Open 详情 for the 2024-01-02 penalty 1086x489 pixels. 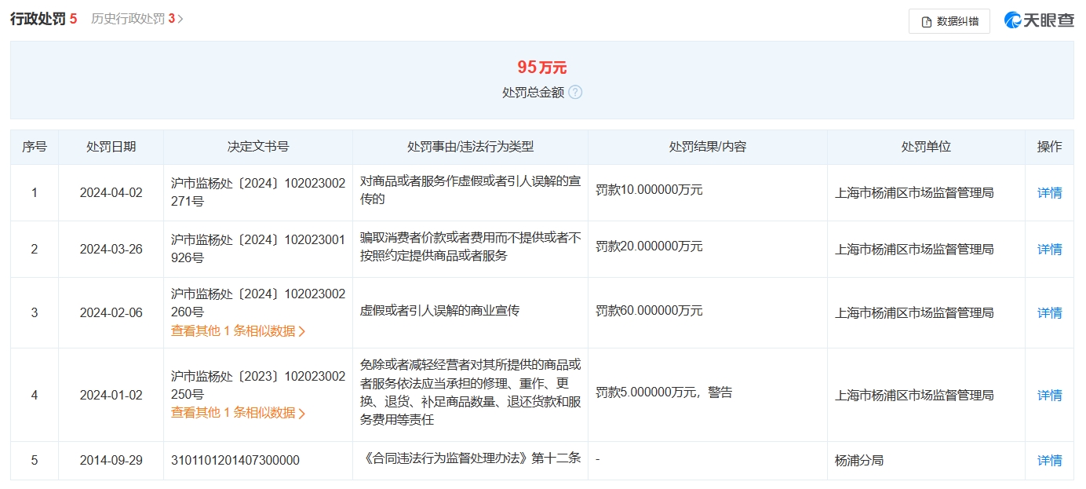(1050, 395)
